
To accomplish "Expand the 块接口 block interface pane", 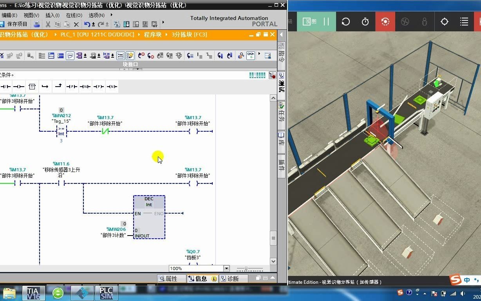I will click(x=137, y=69).
